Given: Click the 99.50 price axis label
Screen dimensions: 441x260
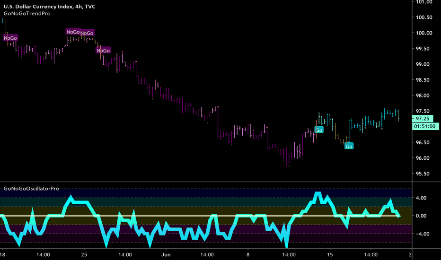Looking at the screenshot, I should (423, 49).
